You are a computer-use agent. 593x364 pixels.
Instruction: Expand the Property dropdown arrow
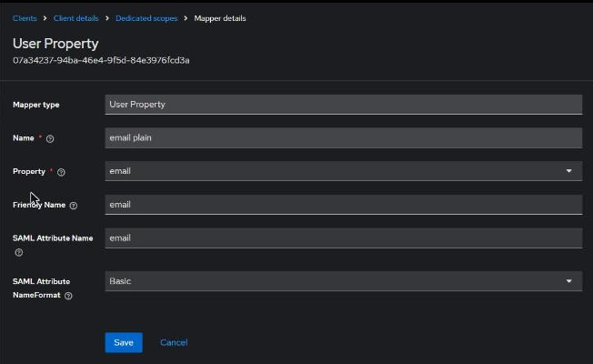[x=568, y=171]
